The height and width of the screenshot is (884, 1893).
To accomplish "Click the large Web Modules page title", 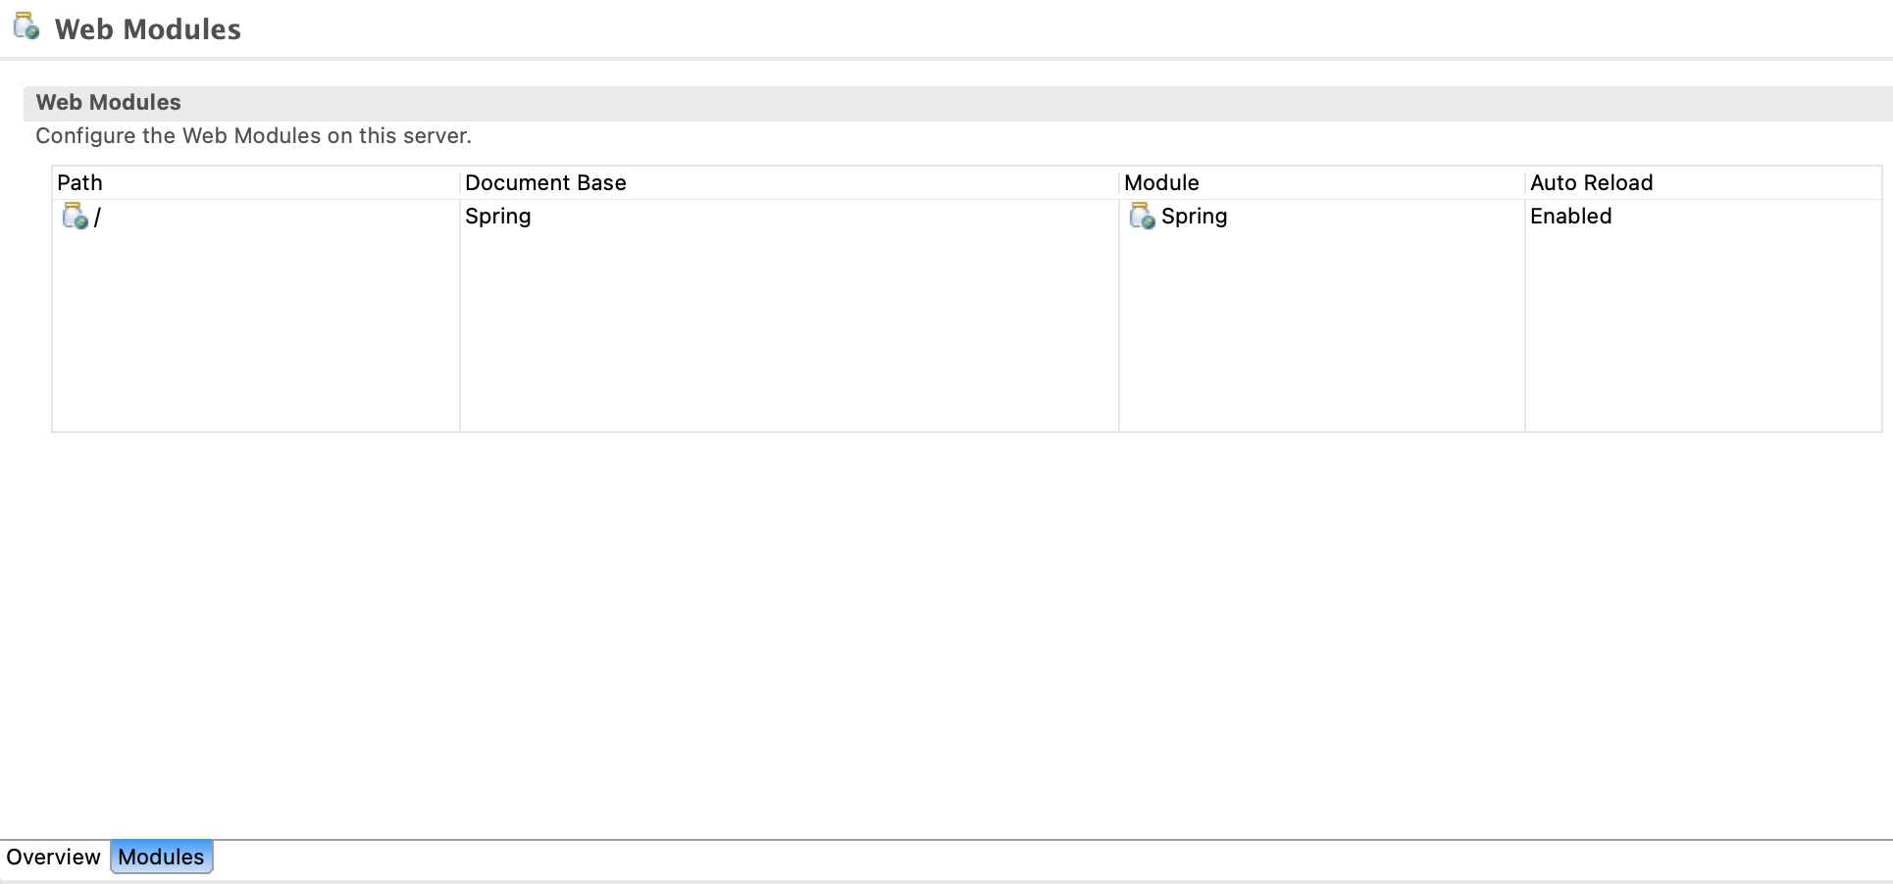I will [x=148, y=29].
